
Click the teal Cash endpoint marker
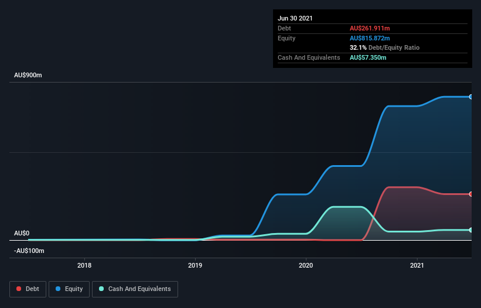point(471,230)
